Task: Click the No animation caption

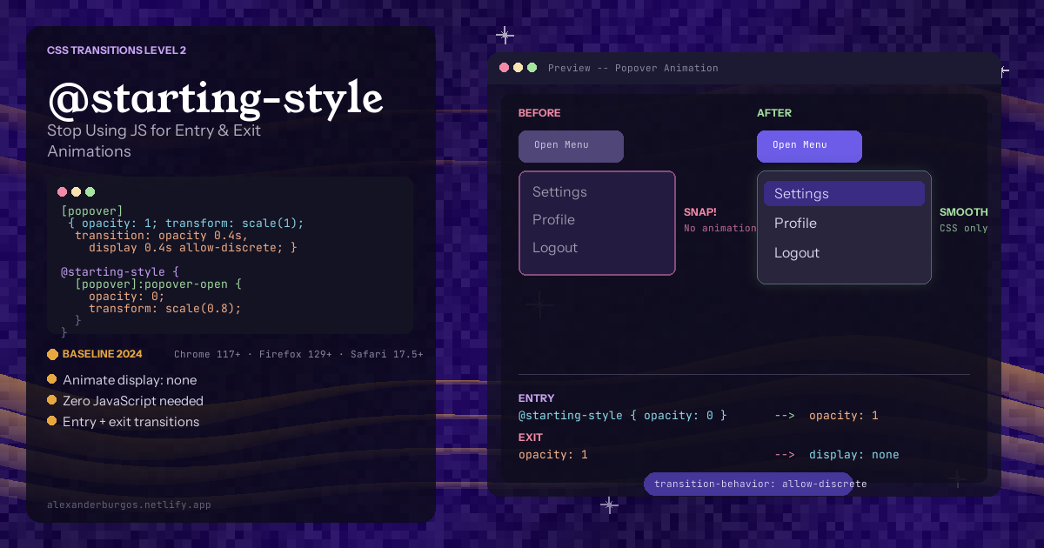Action: point(719,228)
